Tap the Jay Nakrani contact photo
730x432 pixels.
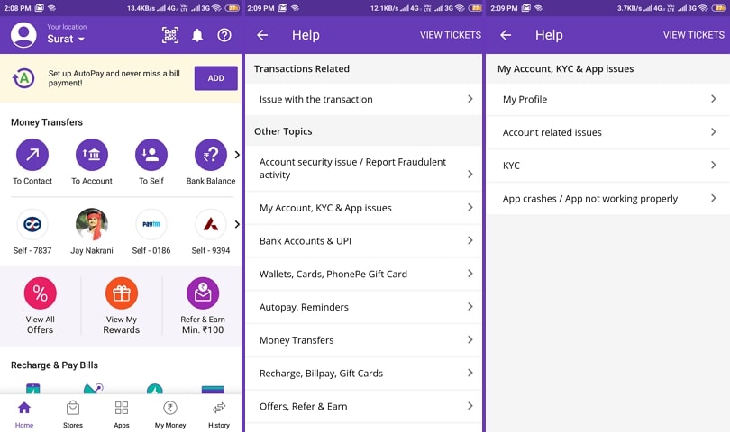92,224
